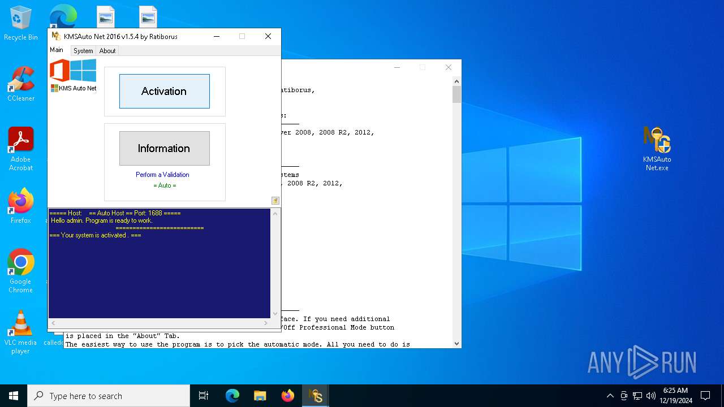Open the clock and date flyout
724x407 pixels.
pos(675,396)
